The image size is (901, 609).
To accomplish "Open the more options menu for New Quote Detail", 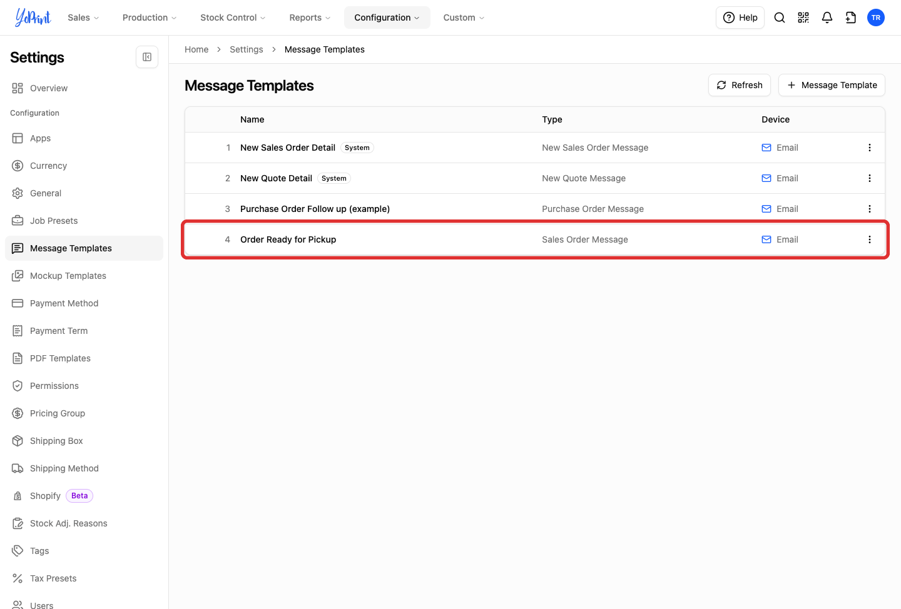I will 870,178.
